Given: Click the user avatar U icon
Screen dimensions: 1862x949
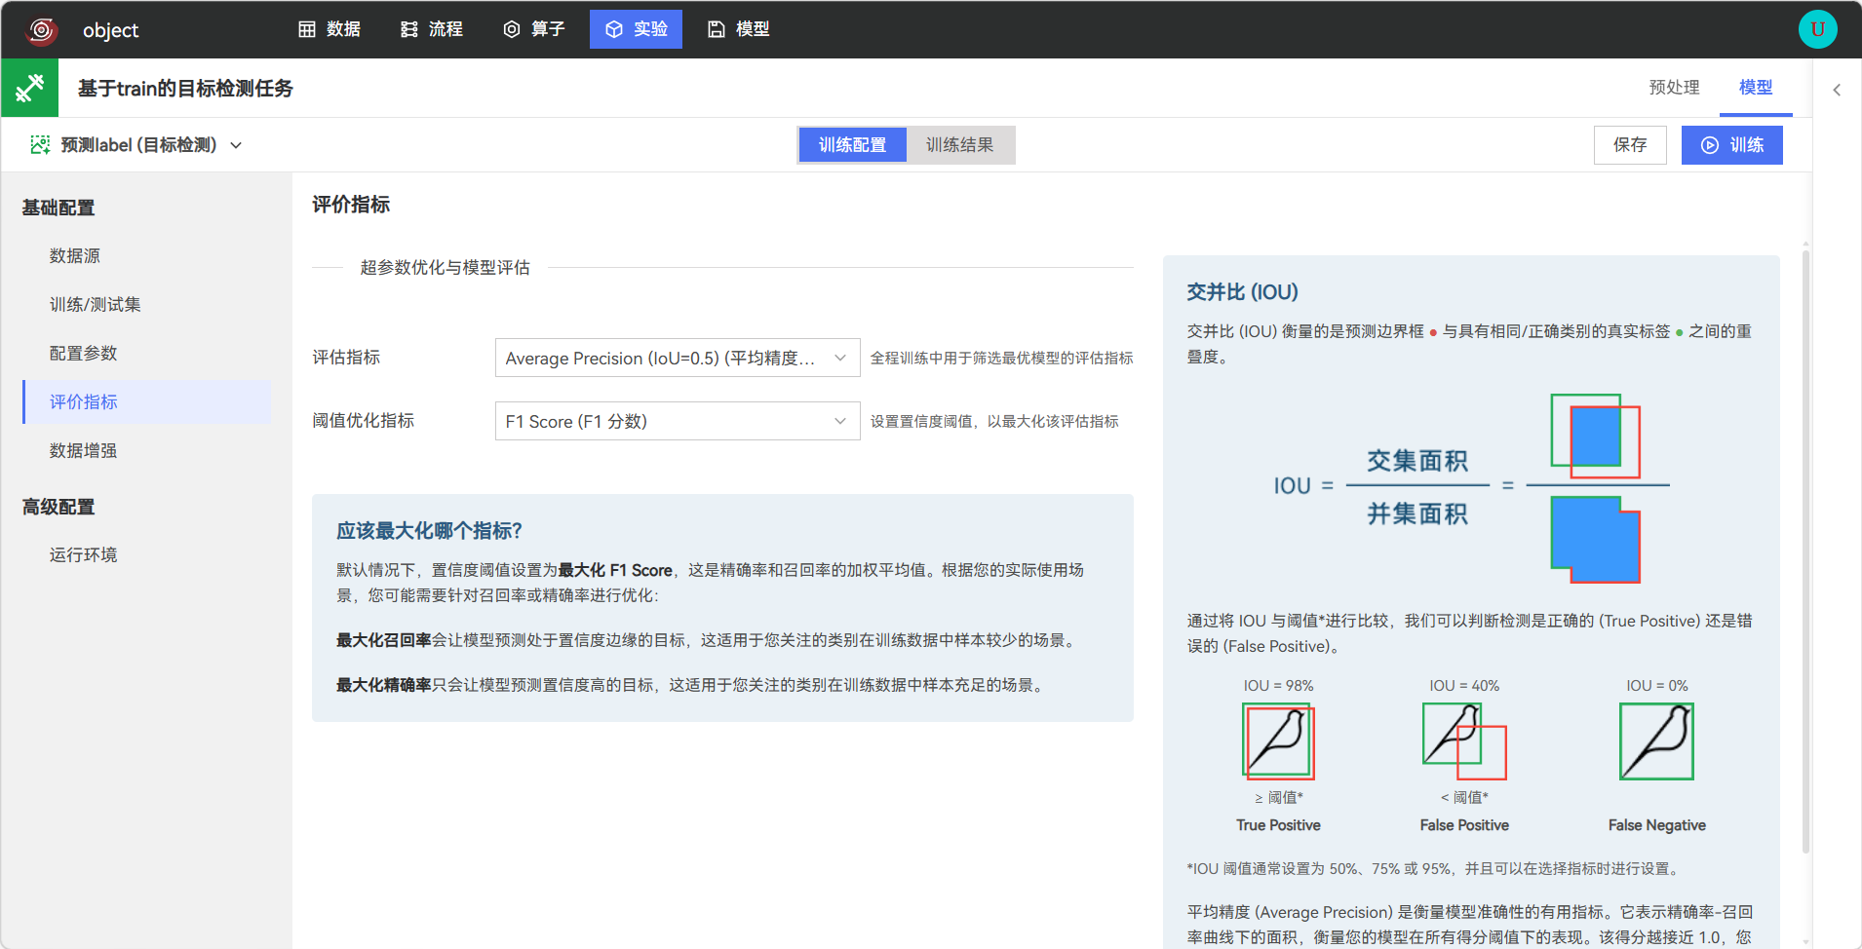Looking at the screenshot, I should point(1817,29).
